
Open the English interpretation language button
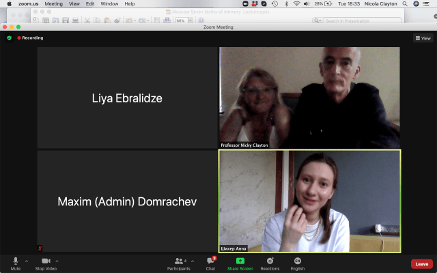tap(298, 261)
